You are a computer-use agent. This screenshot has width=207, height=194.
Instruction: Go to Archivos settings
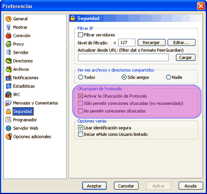pyautogui.click(x=21, y=69)
